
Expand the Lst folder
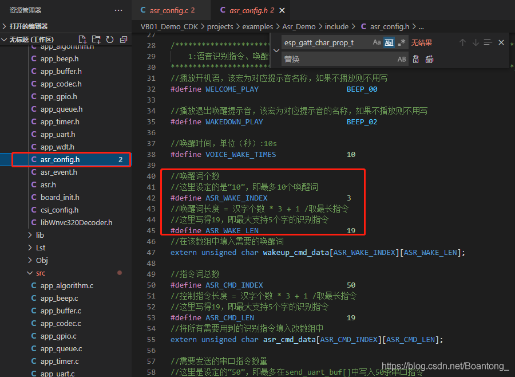click(66, 248)
